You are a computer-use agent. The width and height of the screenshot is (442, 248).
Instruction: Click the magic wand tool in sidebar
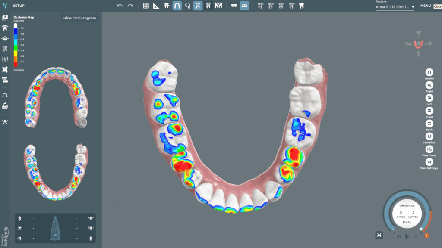[5, 122]
